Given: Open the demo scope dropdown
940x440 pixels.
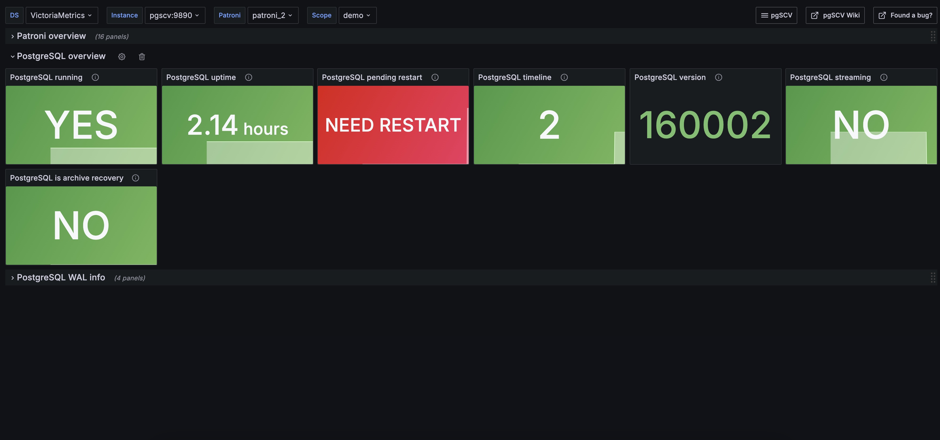Looking at the screenshot, I should pyautogui.click(x=357, y=15).
